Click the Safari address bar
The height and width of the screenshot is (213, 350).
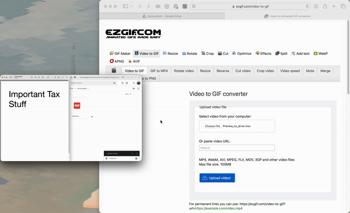pyautogui.click(x=250, y=6)
